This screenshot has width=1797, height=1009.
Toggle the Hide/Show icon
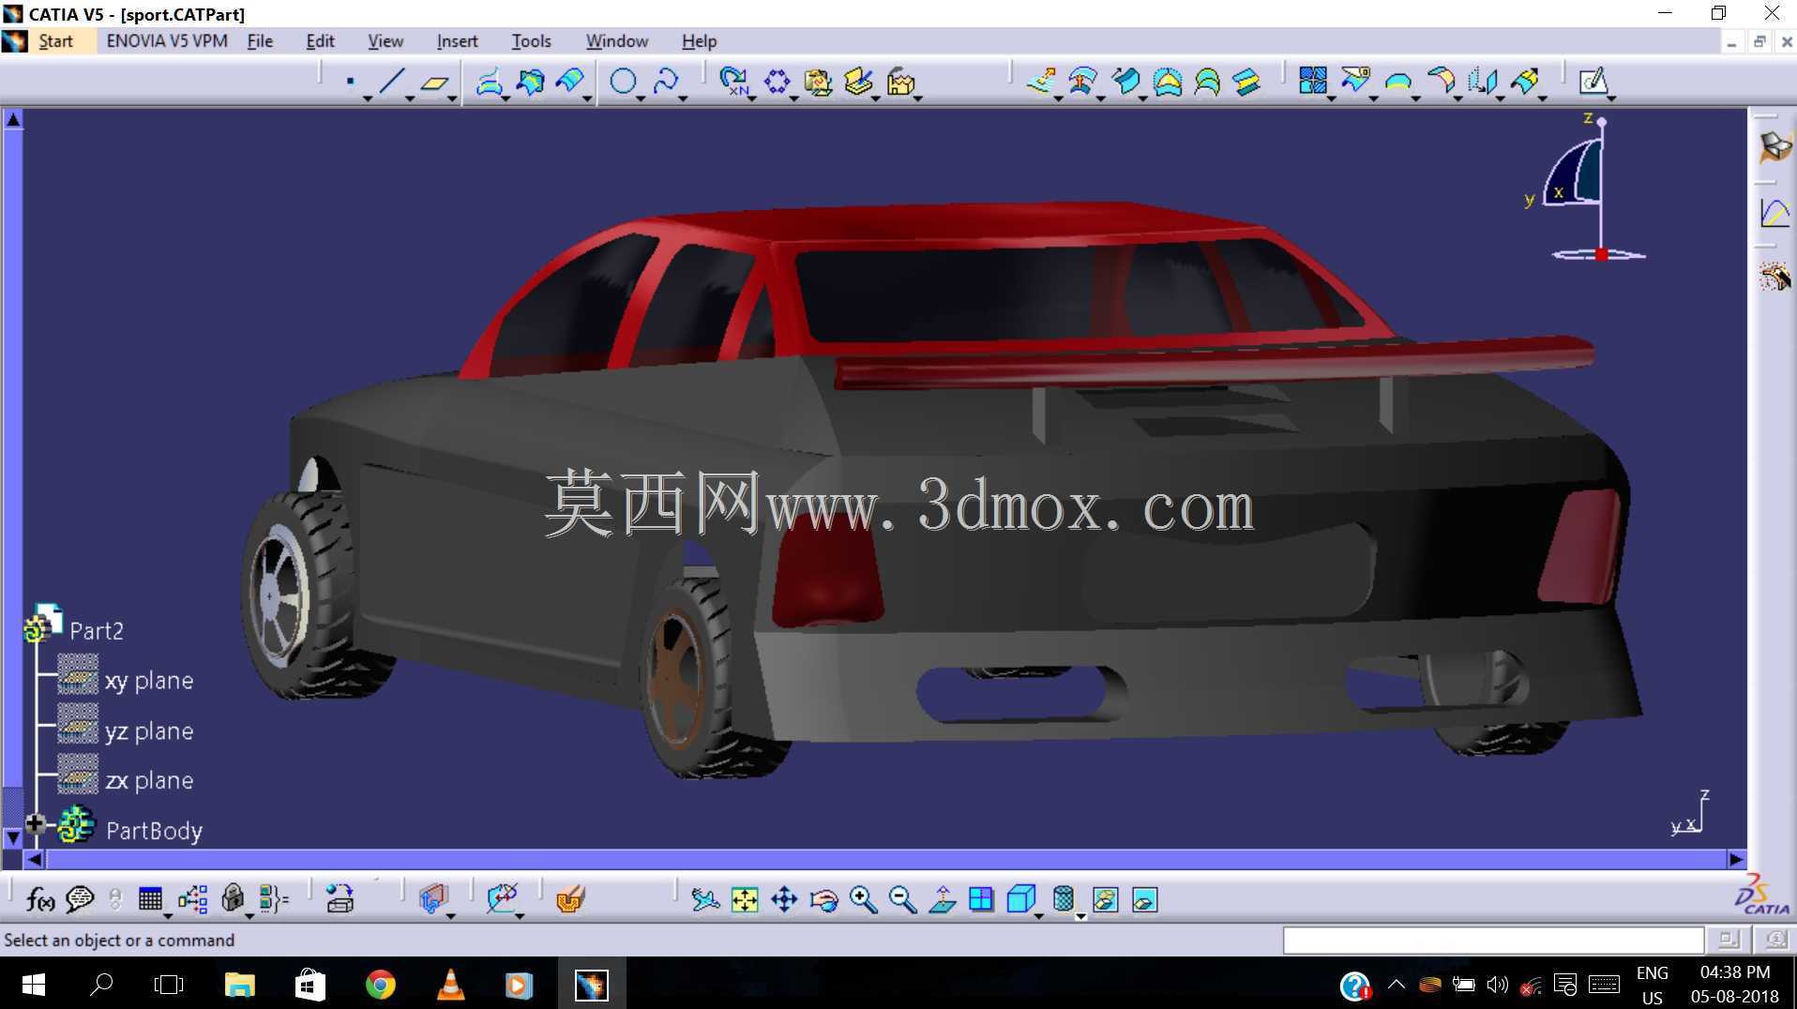[1106, 900]
